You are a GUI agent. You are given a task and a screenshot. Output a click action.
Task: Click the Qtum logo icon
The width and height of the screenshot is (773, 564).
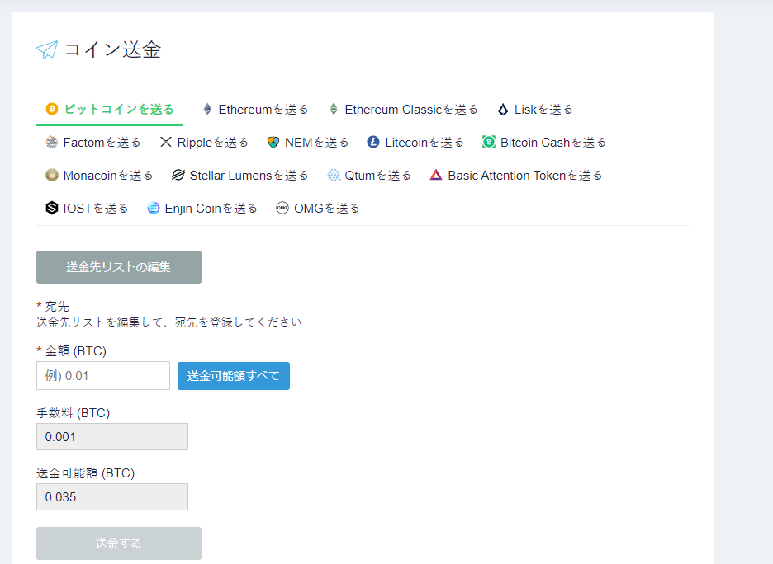click(x=334, y=175)
